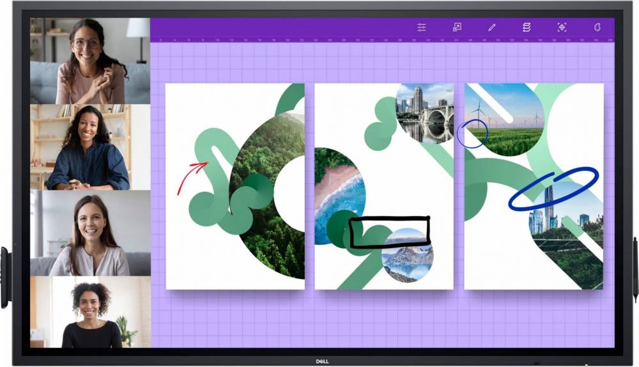
Task: Select the Pencil drawing tool
Action: click(x=491, y=27)
